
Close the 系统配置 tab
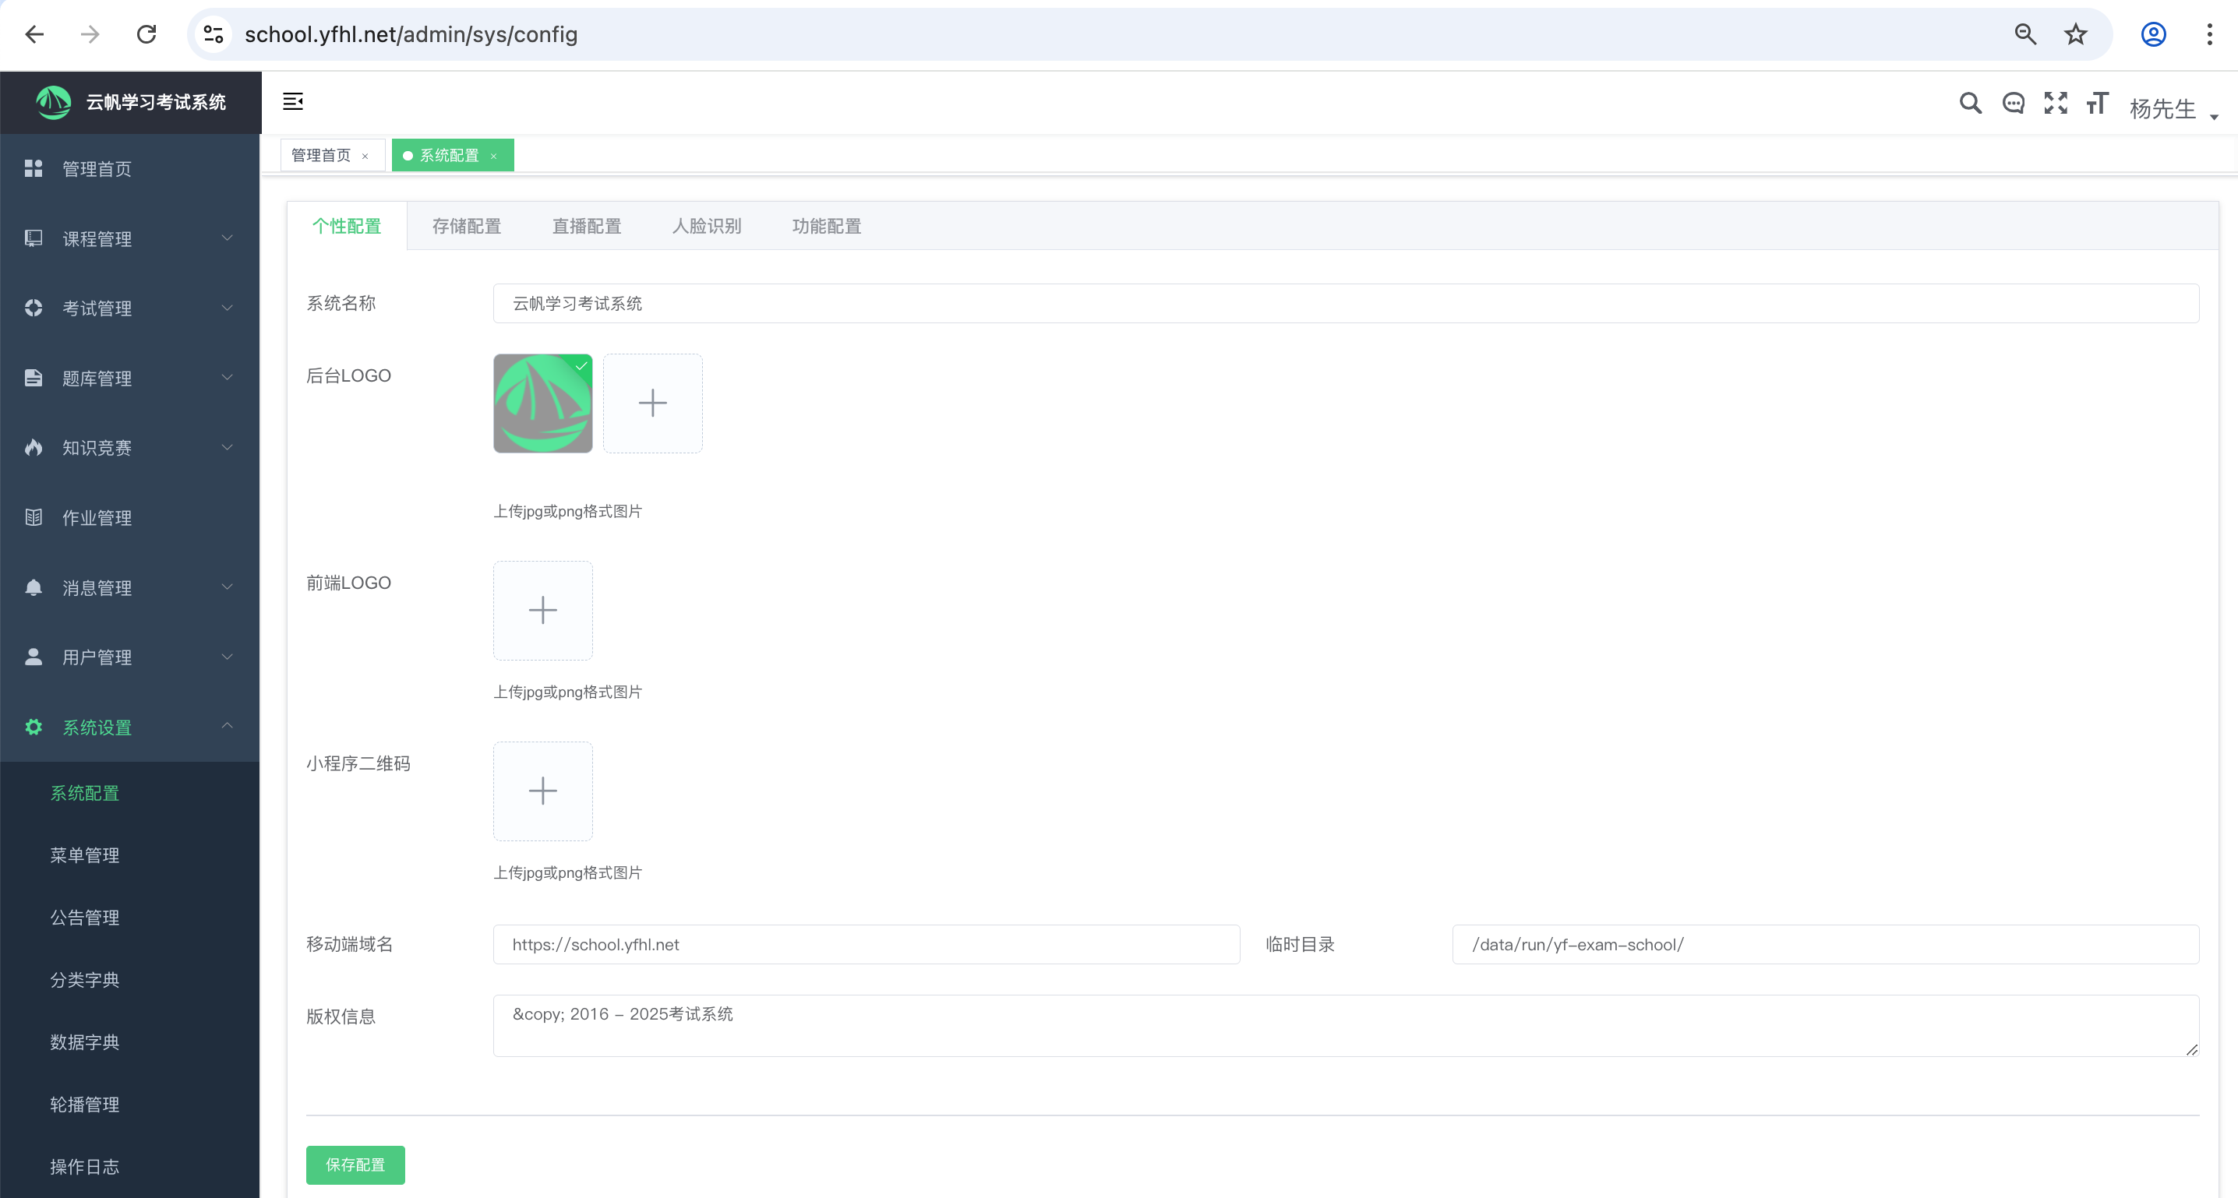pyautogui.click(x=493, y=157)
